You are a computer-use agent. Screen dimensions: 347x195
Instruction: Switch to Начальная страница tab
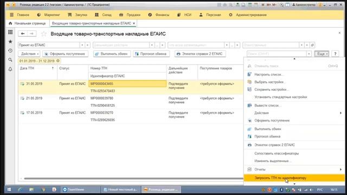(27, 23)
